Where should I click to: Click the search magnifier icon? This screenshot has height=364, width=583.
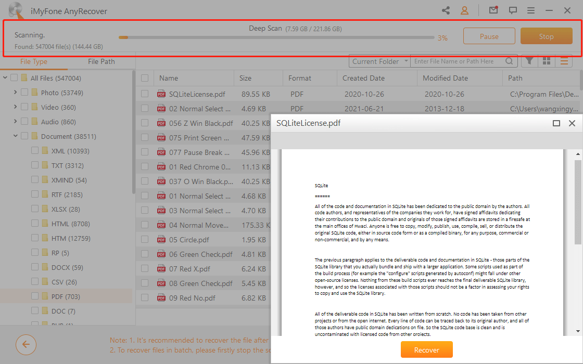tap(510, 61)
